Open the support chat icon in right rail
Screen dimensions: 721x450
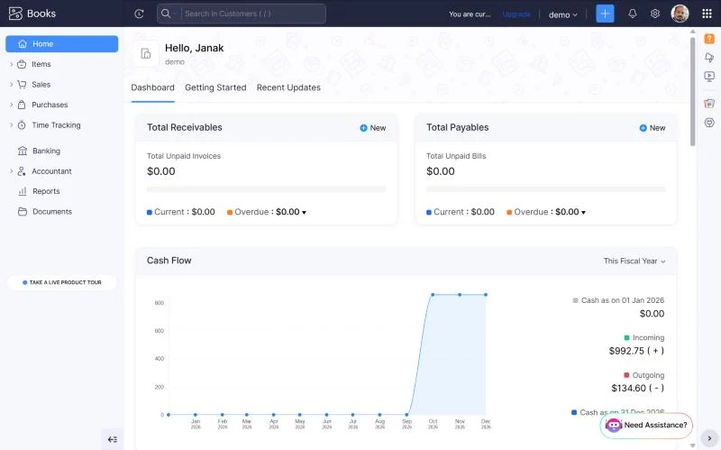[709, 123]
